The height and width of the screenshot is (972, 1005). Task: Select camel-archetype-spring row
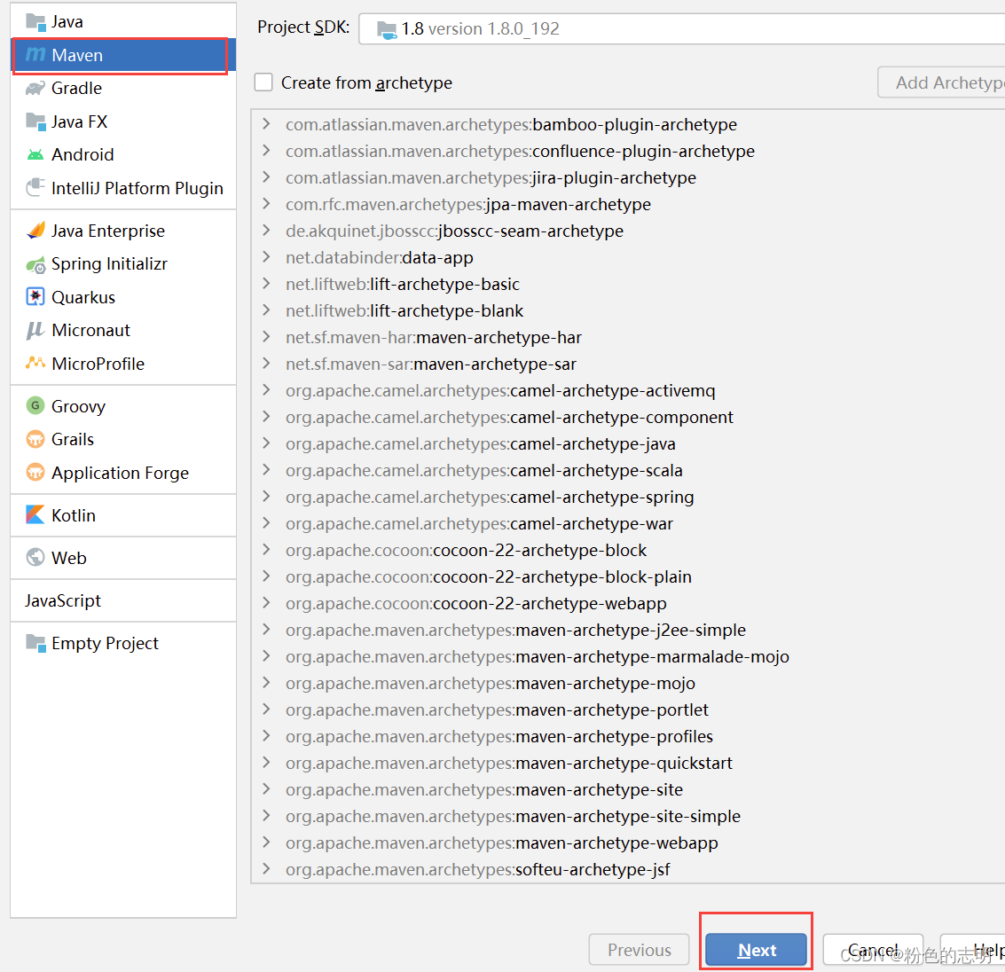[x=628, y=498]
